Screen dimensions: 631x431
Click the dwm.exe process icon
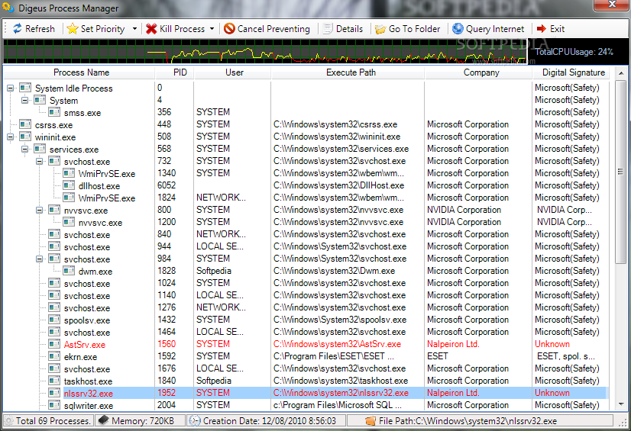pos(69,271)
